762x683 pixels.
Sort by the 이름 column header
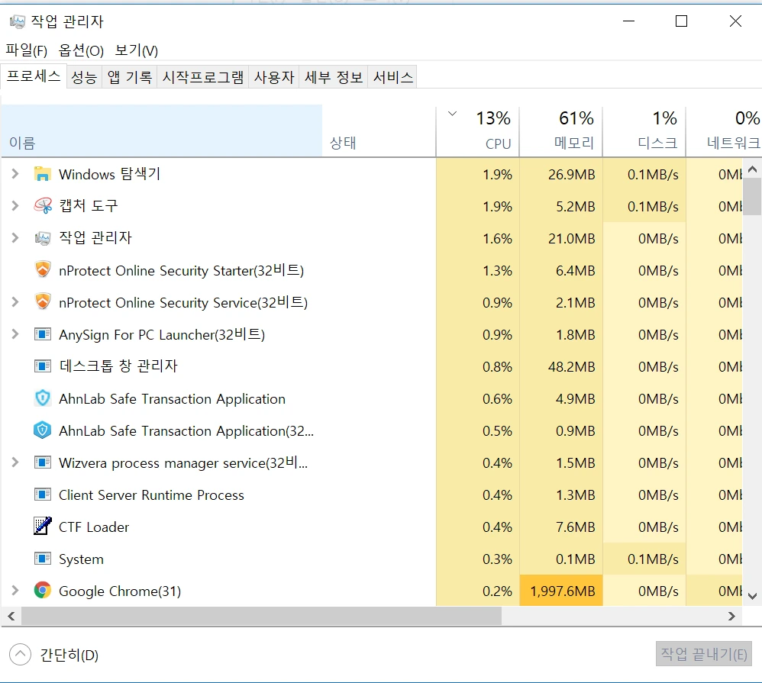162,130
